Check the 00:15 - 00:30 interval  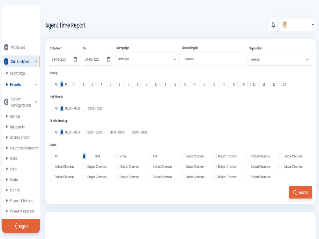tap(84, 132)
